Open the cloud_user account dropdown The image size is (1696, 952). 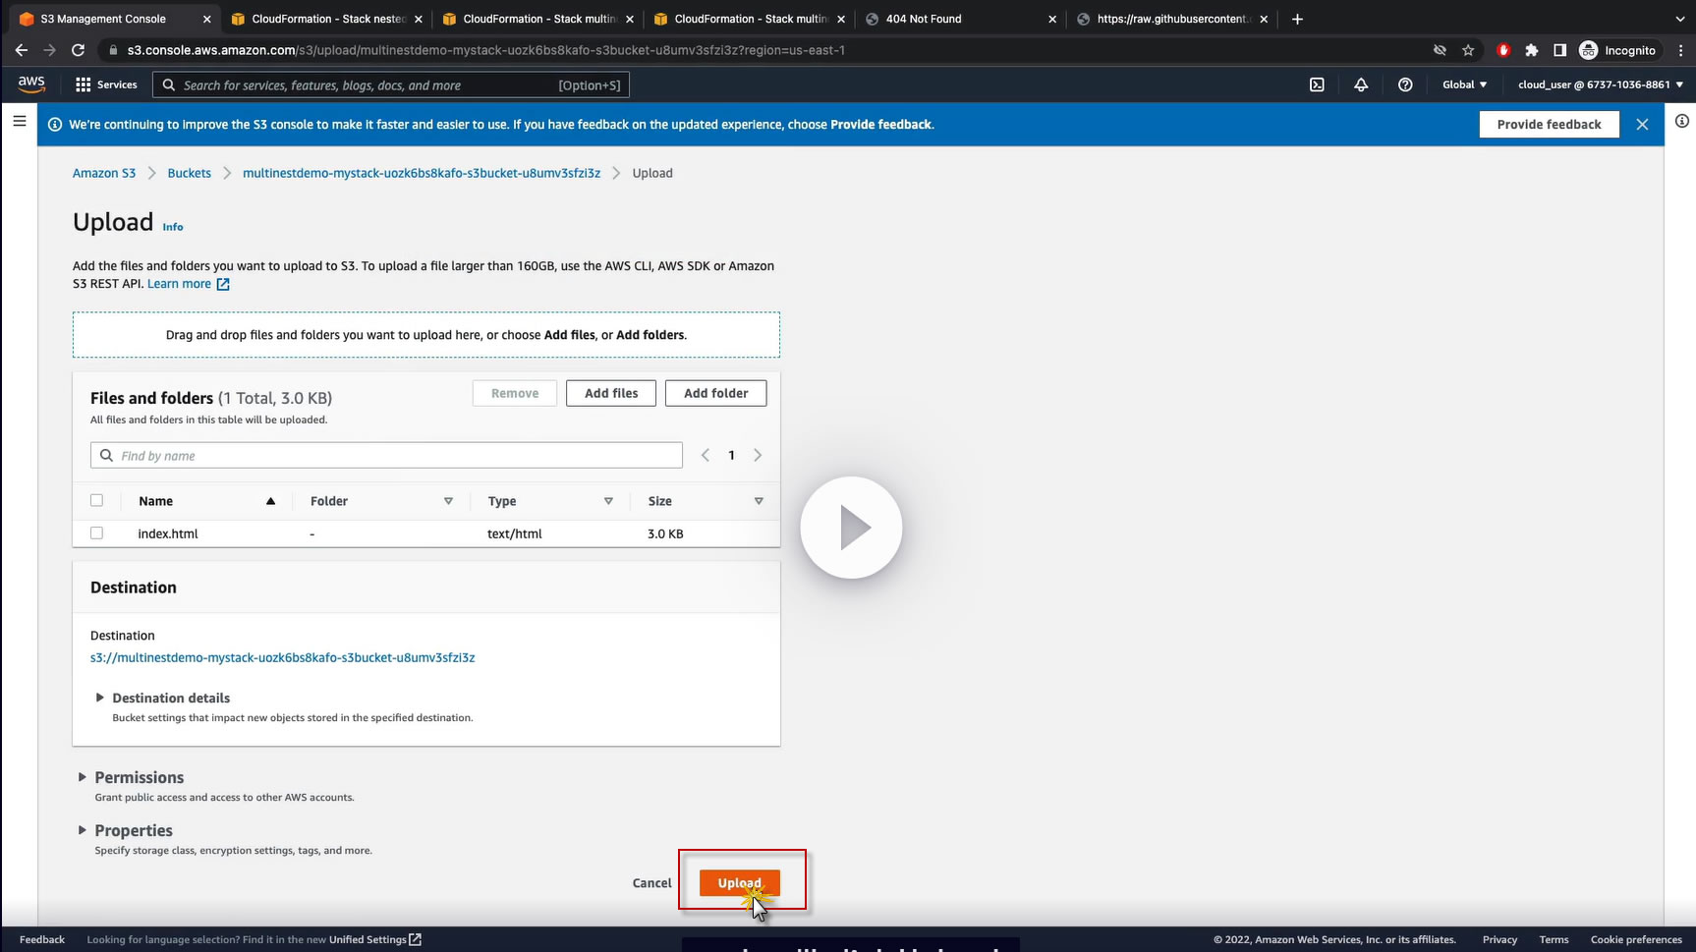[x=1601, y=84]
